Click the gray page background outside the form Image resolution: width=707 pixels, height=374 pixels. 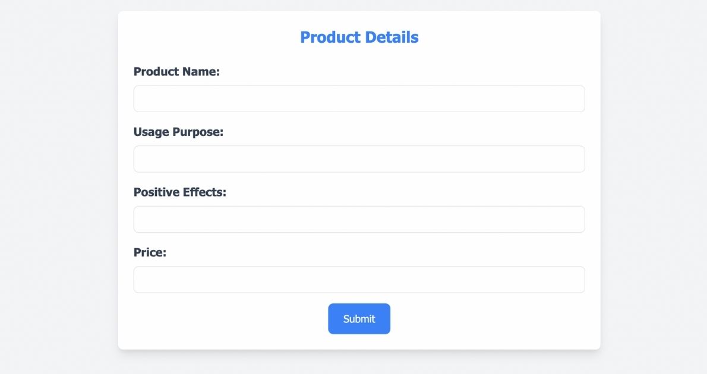59,178
